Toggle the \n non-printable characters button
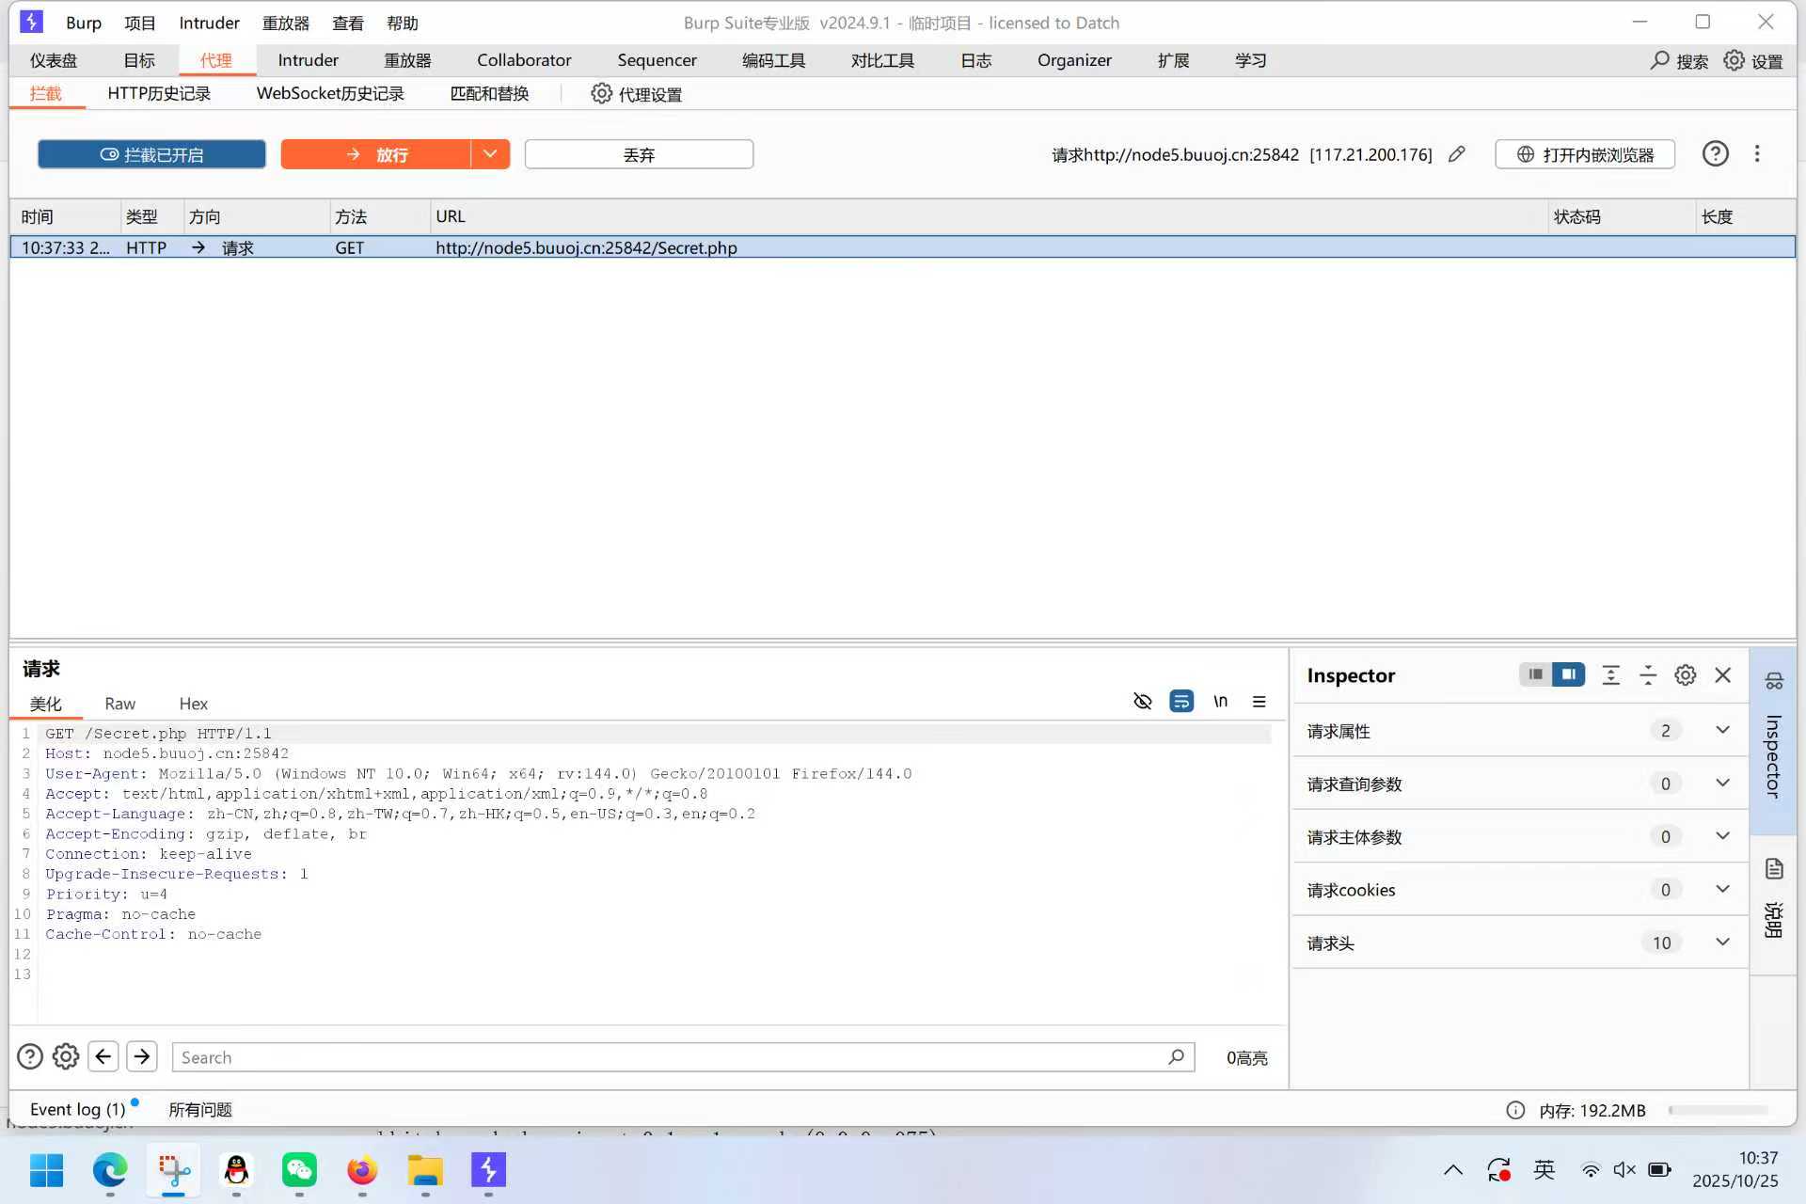The width and height of the screenshot is (1806, 1204). point(1220,702)
